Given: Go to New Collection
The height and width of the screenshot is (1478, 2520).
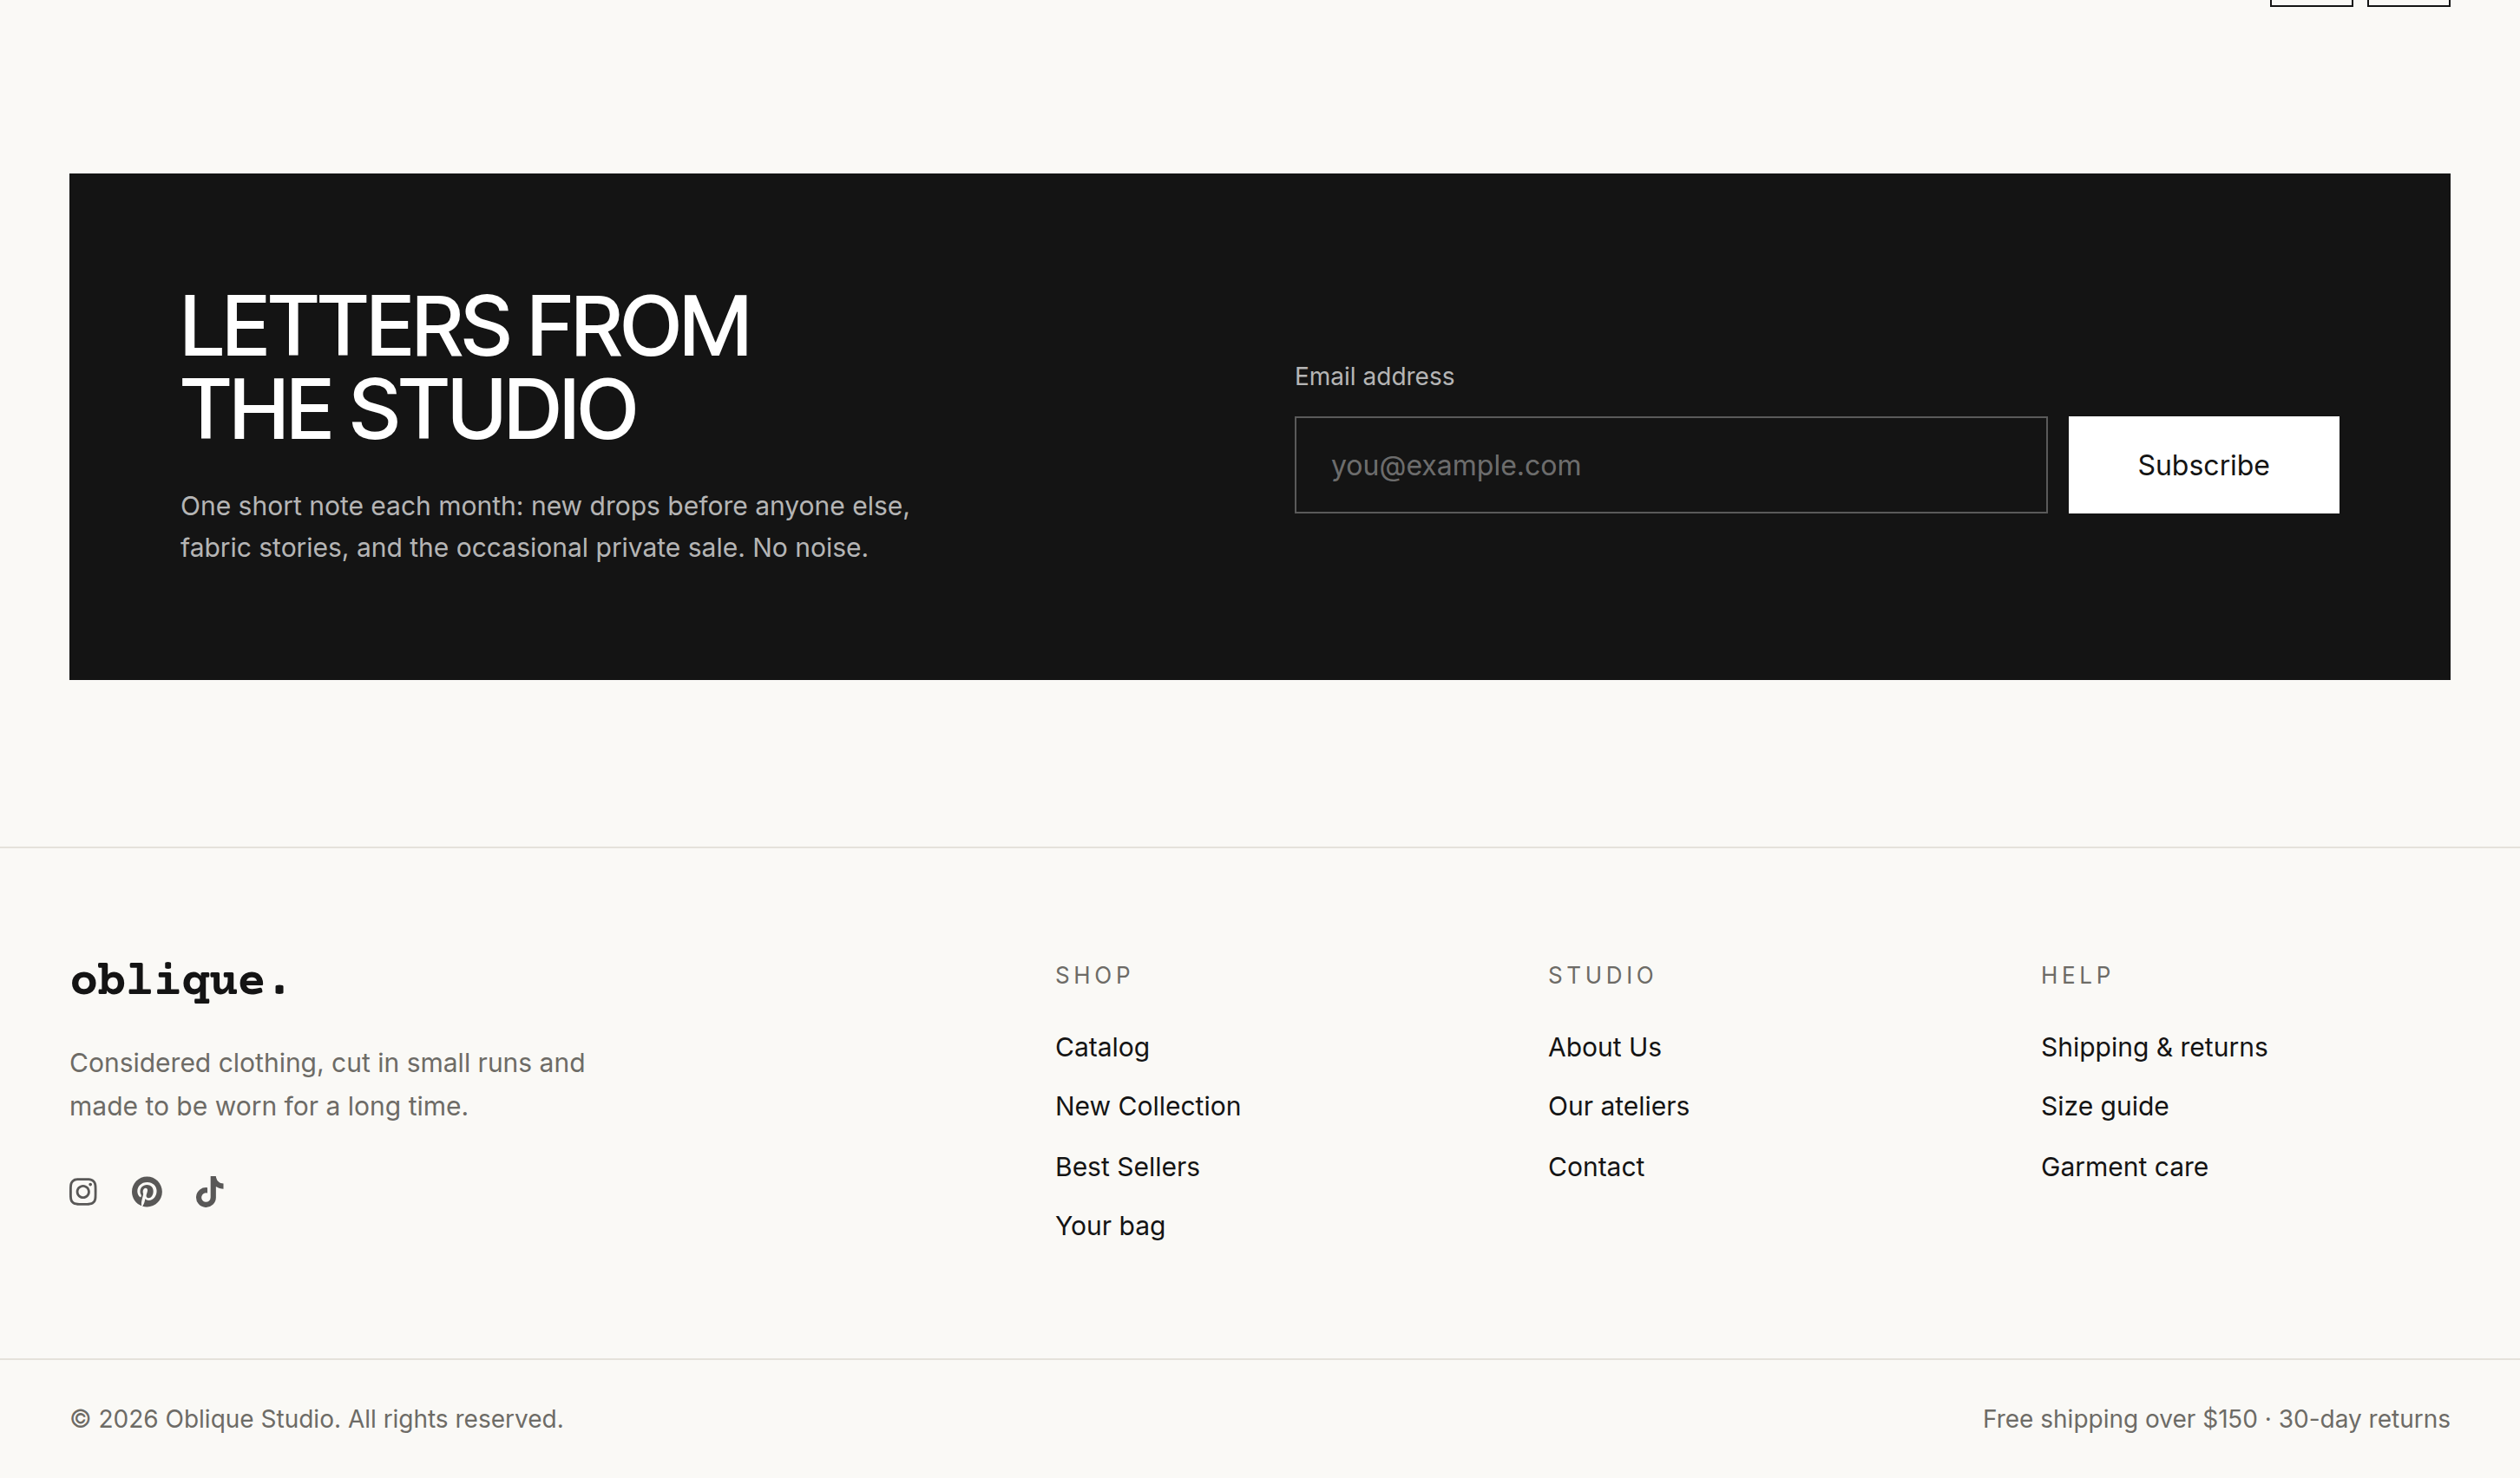Looking at the screenshot, I should (x=1148, y=1106).
